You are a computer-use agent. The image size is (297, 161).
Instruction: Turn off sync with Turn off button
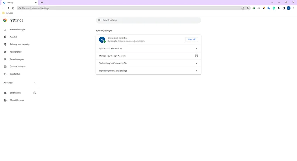tap(192, 40)
